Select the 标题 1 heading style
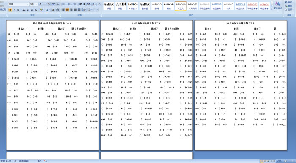Screen dimensions: 296x163 coord(121,6)
